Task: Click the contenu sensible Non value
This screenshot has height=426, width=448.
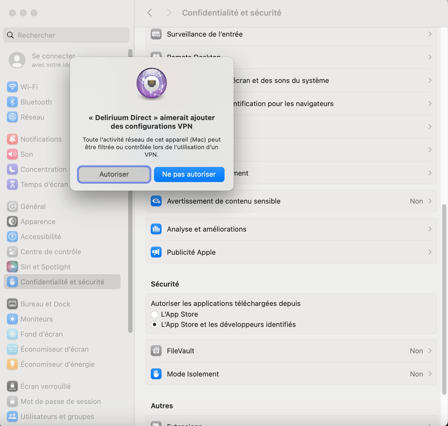Action: pyautogui.click(x=416, y=201)
